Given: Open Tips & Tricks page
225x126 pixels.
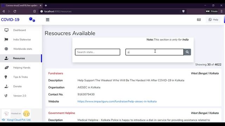Looking at the screenshot, I should 20,77.
